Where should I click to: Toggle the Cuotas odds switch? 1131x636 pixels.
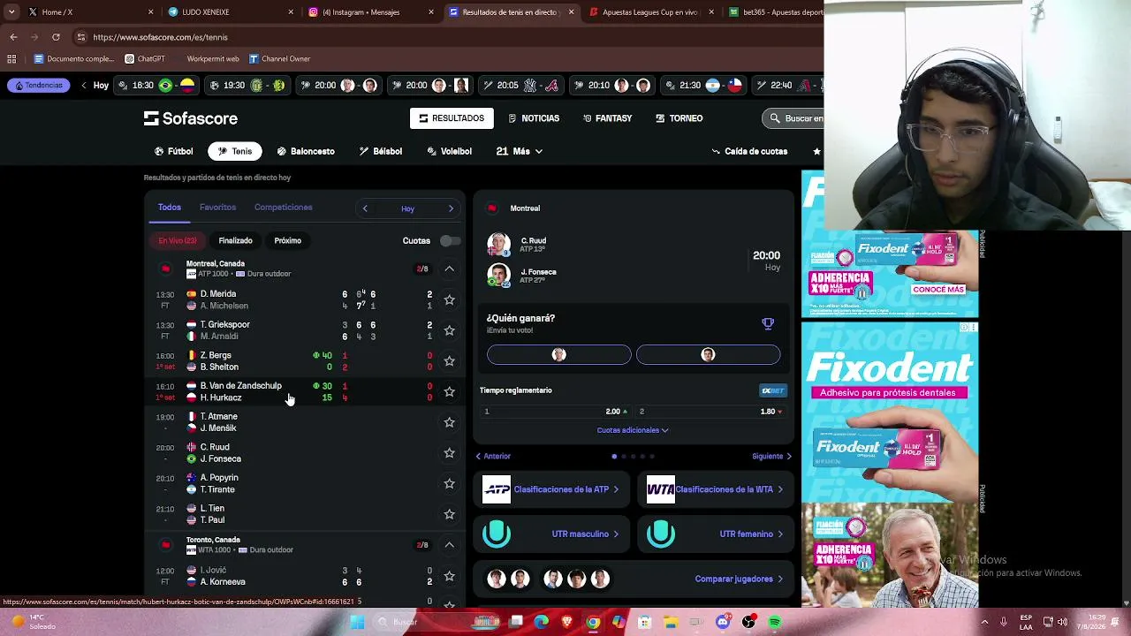[450, 240]
